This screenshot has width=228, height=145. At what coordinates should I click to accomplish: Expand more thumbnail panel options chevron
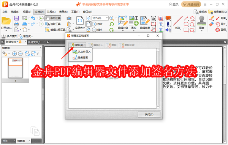tap(38, 54)
